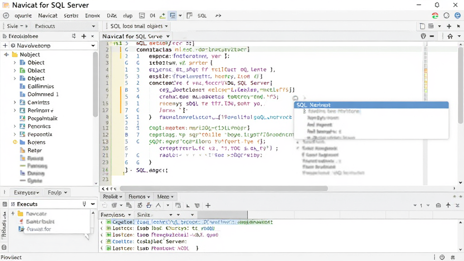Click the export arrow icon in toolbar

click(x=163, y=16)
